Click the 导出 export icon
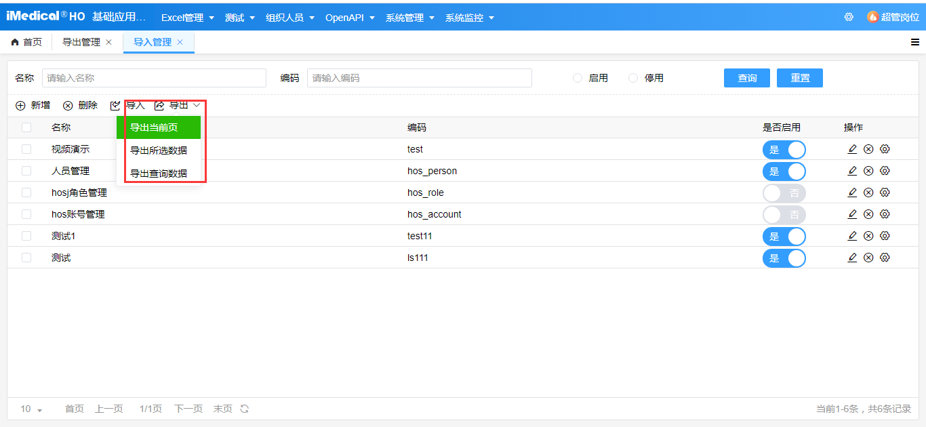 pos(159,105)
